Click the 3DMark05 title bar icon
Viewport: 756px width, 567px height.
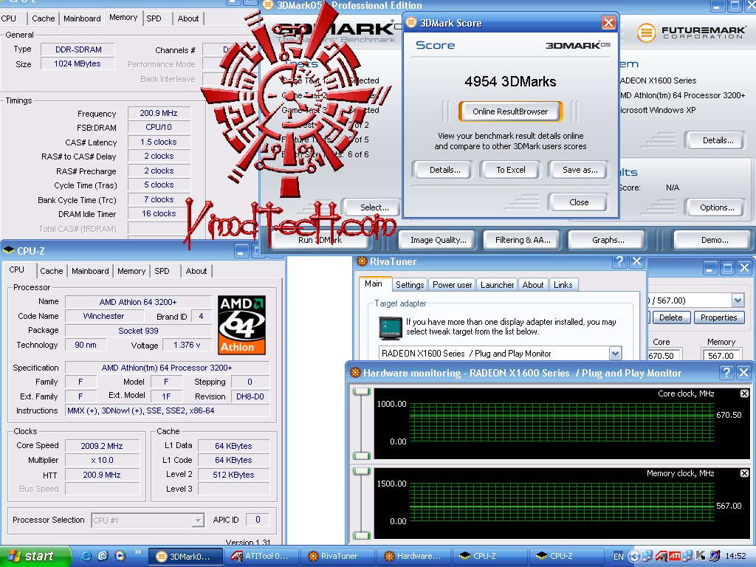point(268,5)
